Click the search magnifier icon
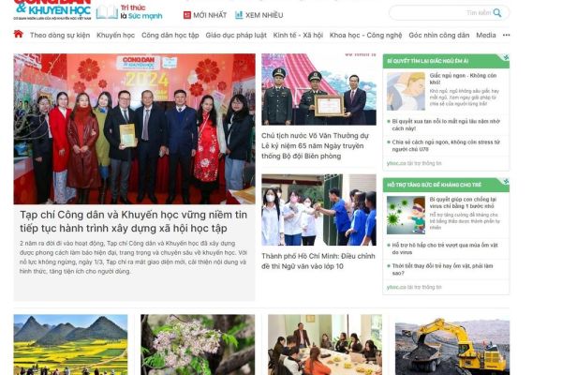 (x=497, y=13)
